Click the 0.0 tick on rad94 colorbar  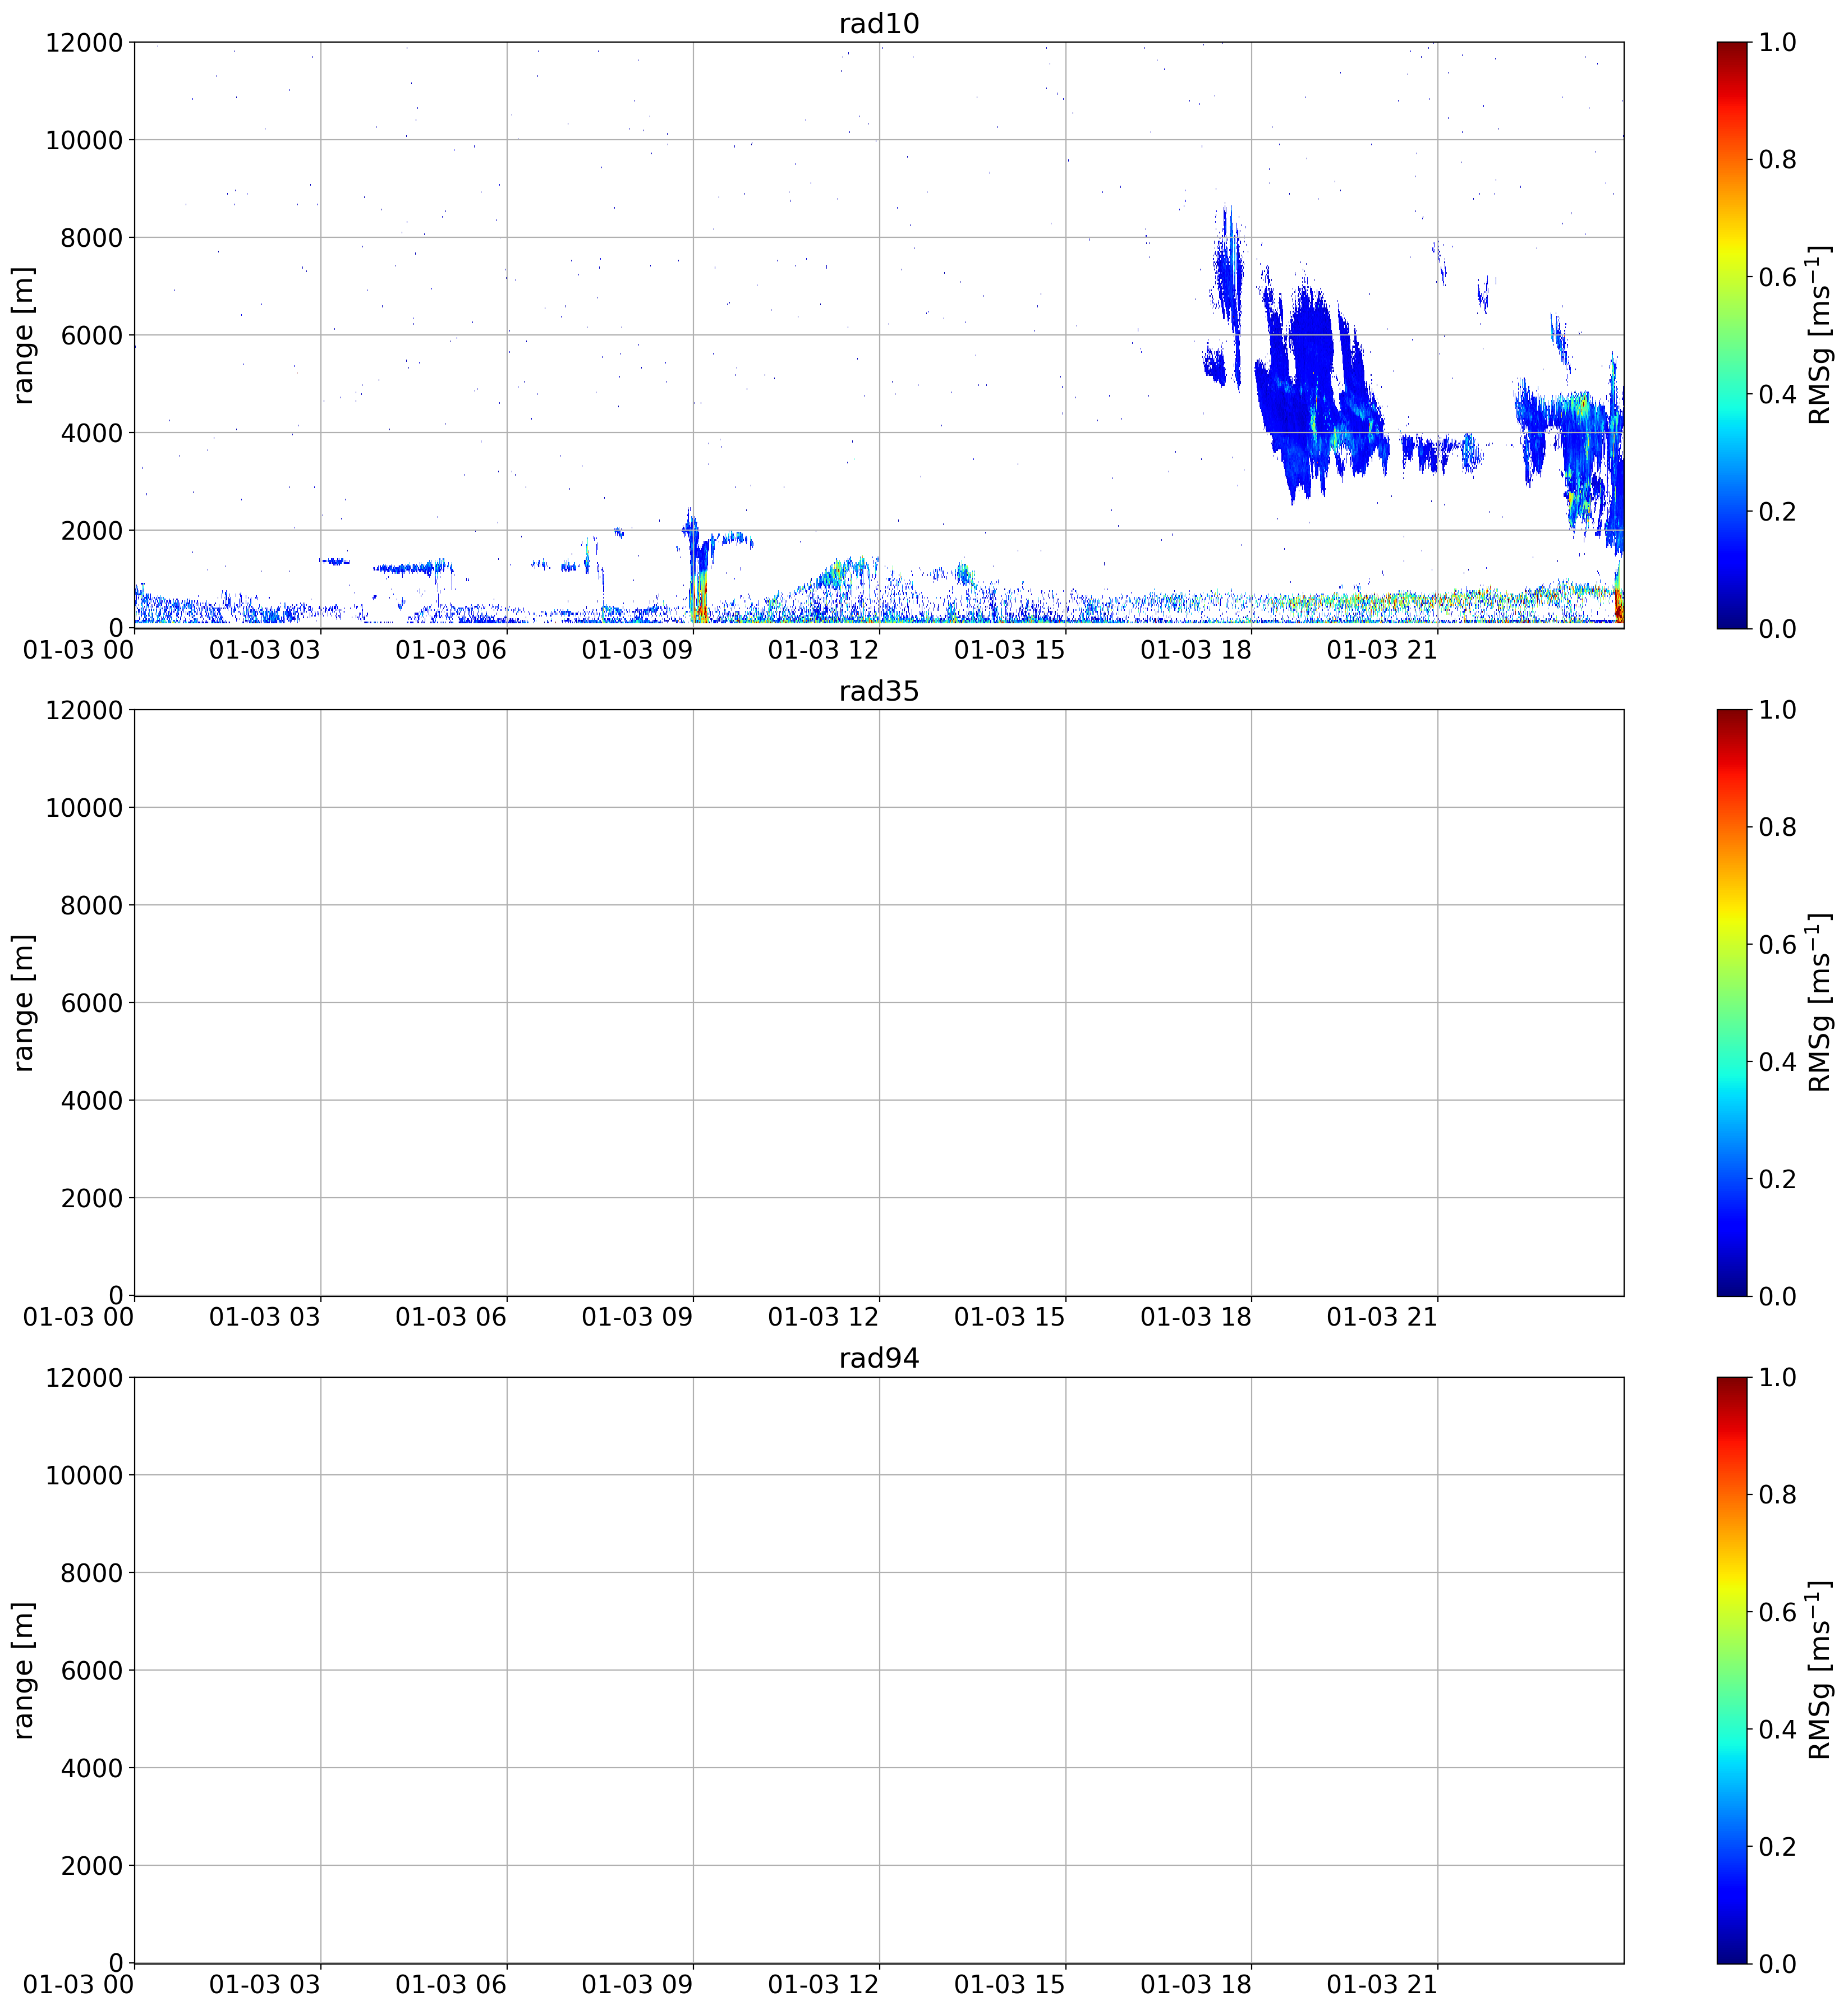tap(1777, 1963)
